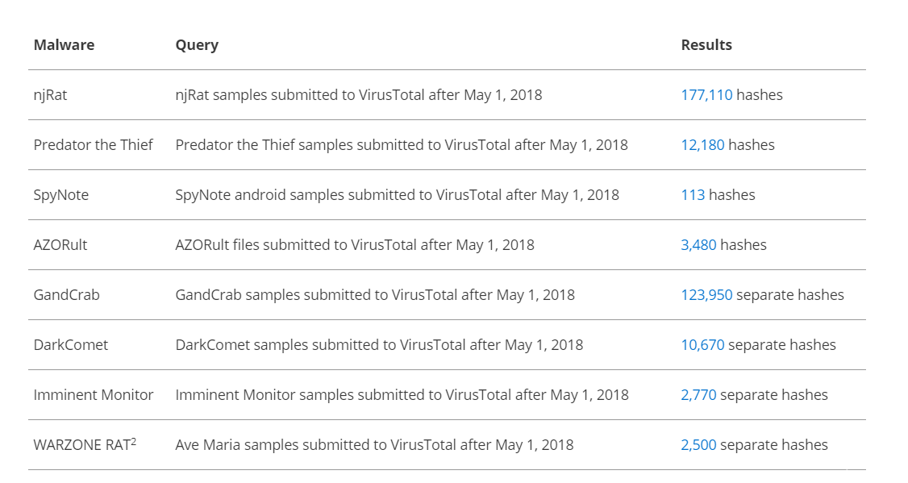Click the 10,670 DarkComet results link
908x483 pixels.
tap(702, 345)
